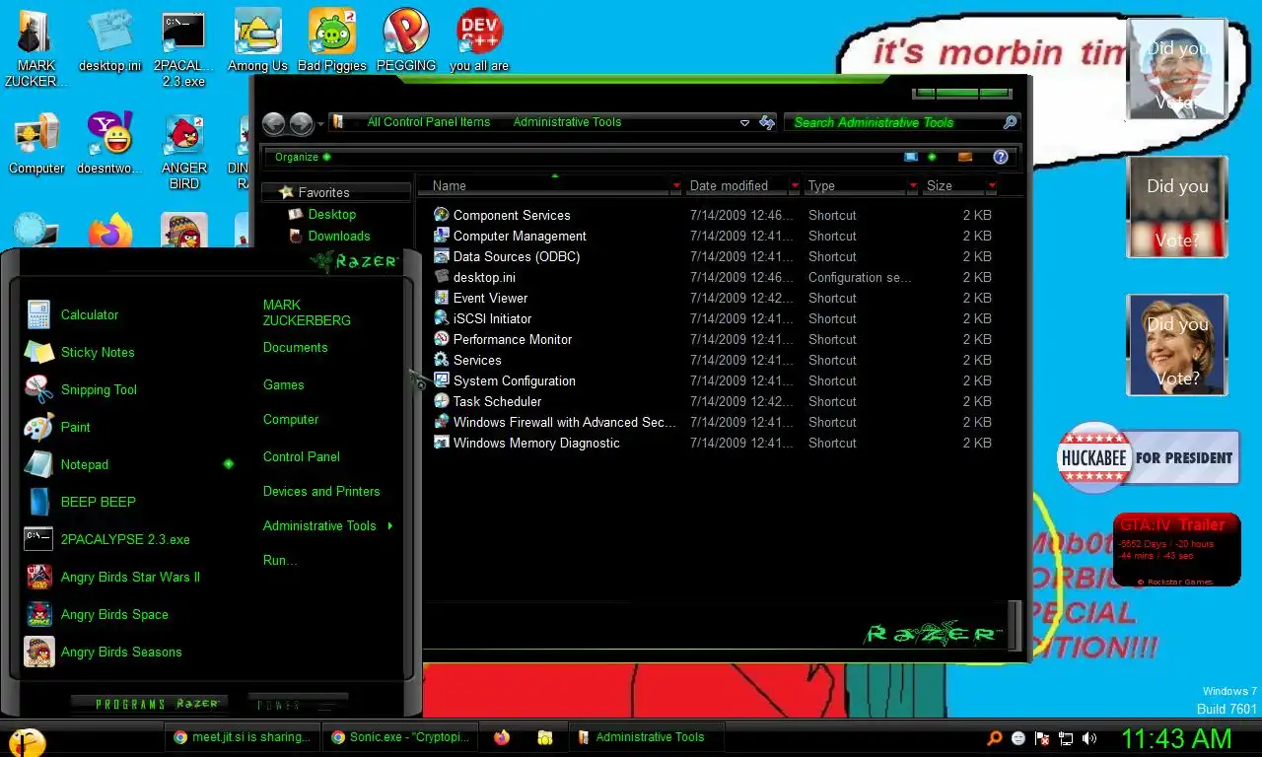Go forward in explorer window
This screenshot has width=1262, height=757.
pos(302,123)
